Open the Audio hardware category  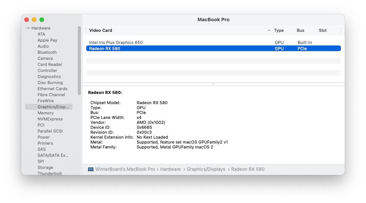point(43,46)
